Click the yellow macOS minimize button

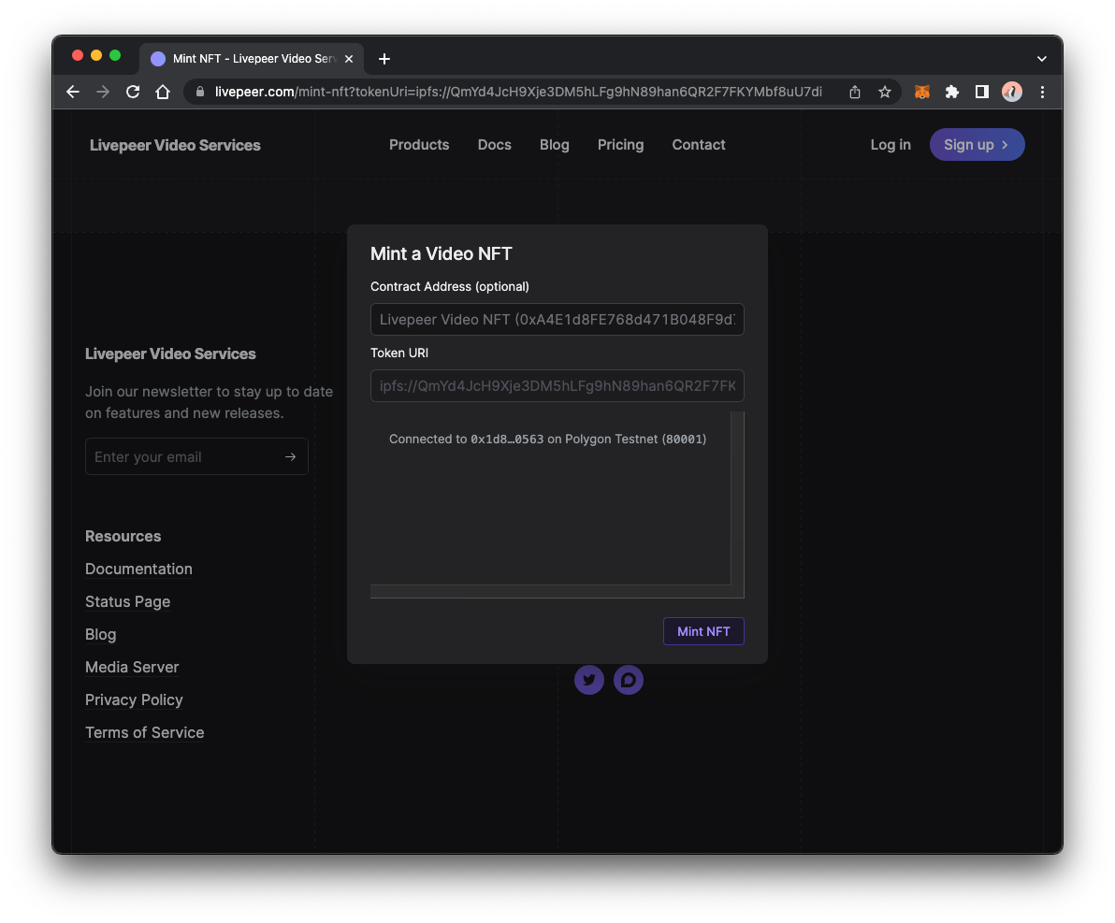[96, 55]
